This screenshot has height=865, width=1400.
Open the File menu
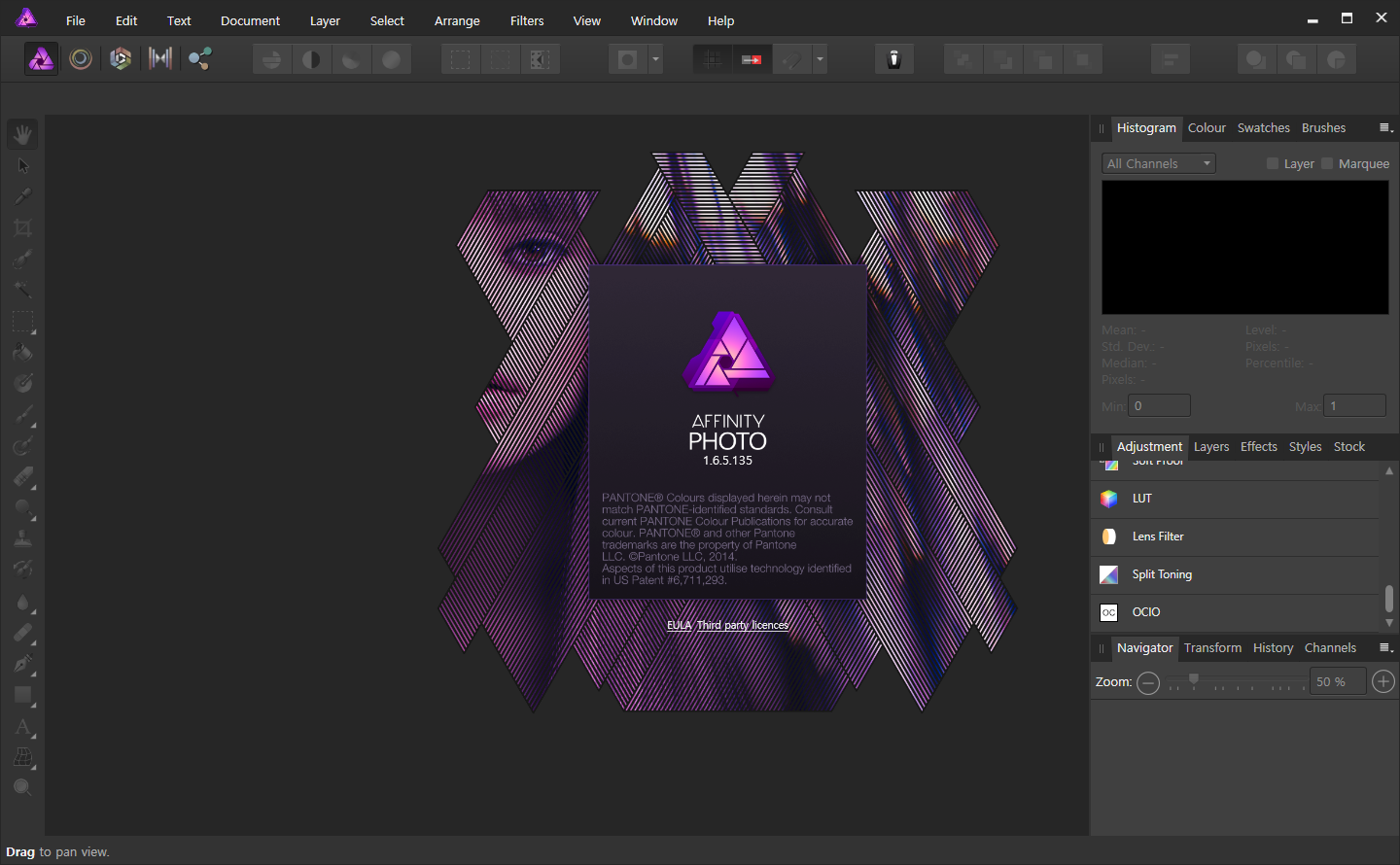pos(75,20)
